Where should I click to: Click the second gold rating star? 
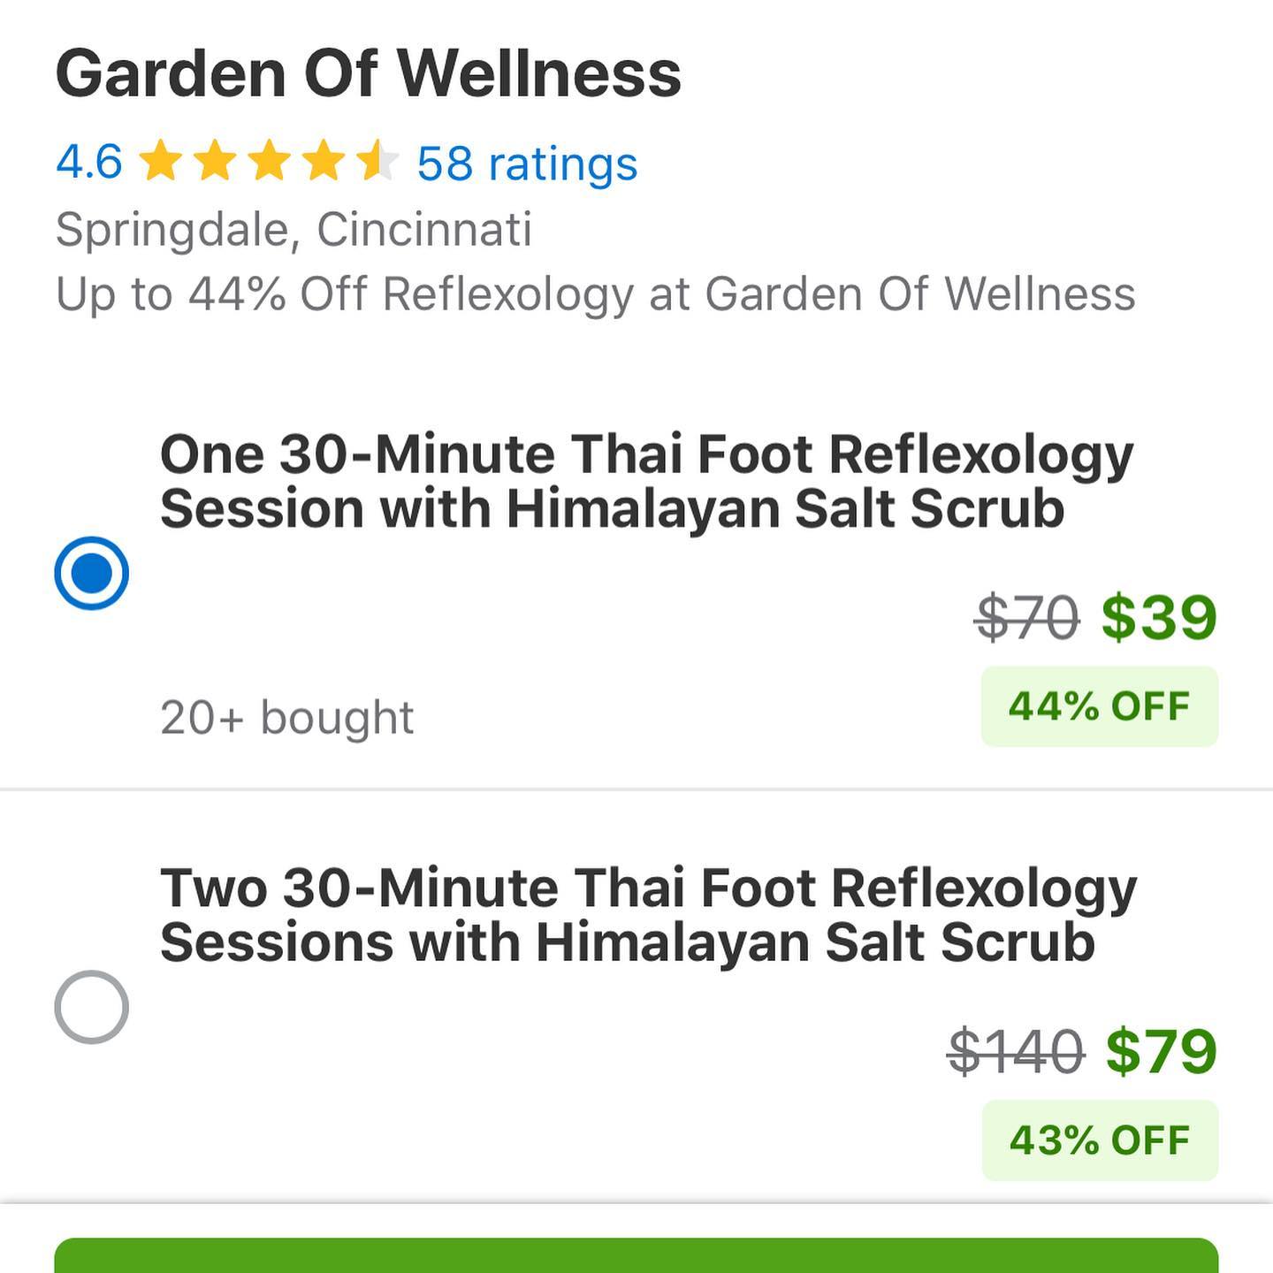(216, 163)
